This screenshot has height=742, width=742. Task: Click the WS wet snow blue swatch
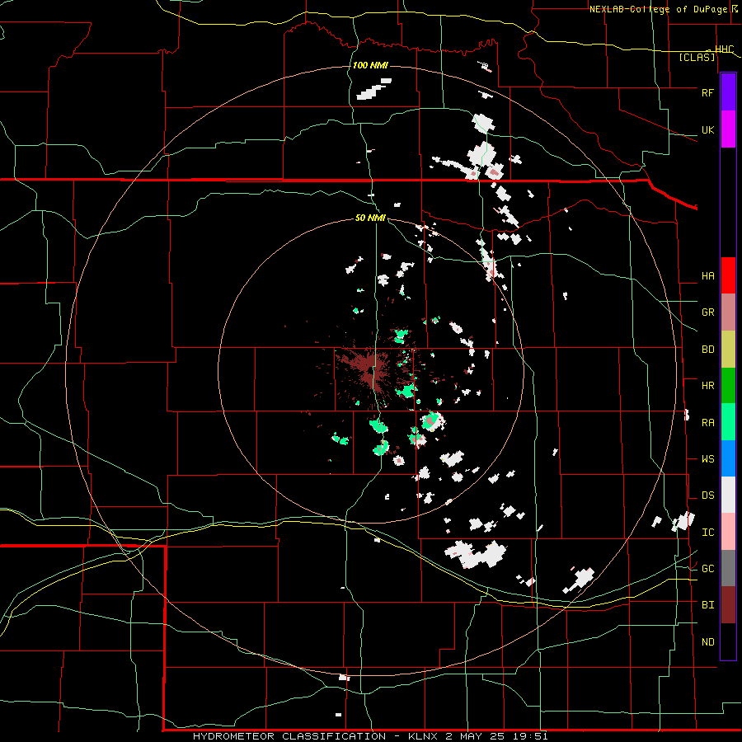728,458
